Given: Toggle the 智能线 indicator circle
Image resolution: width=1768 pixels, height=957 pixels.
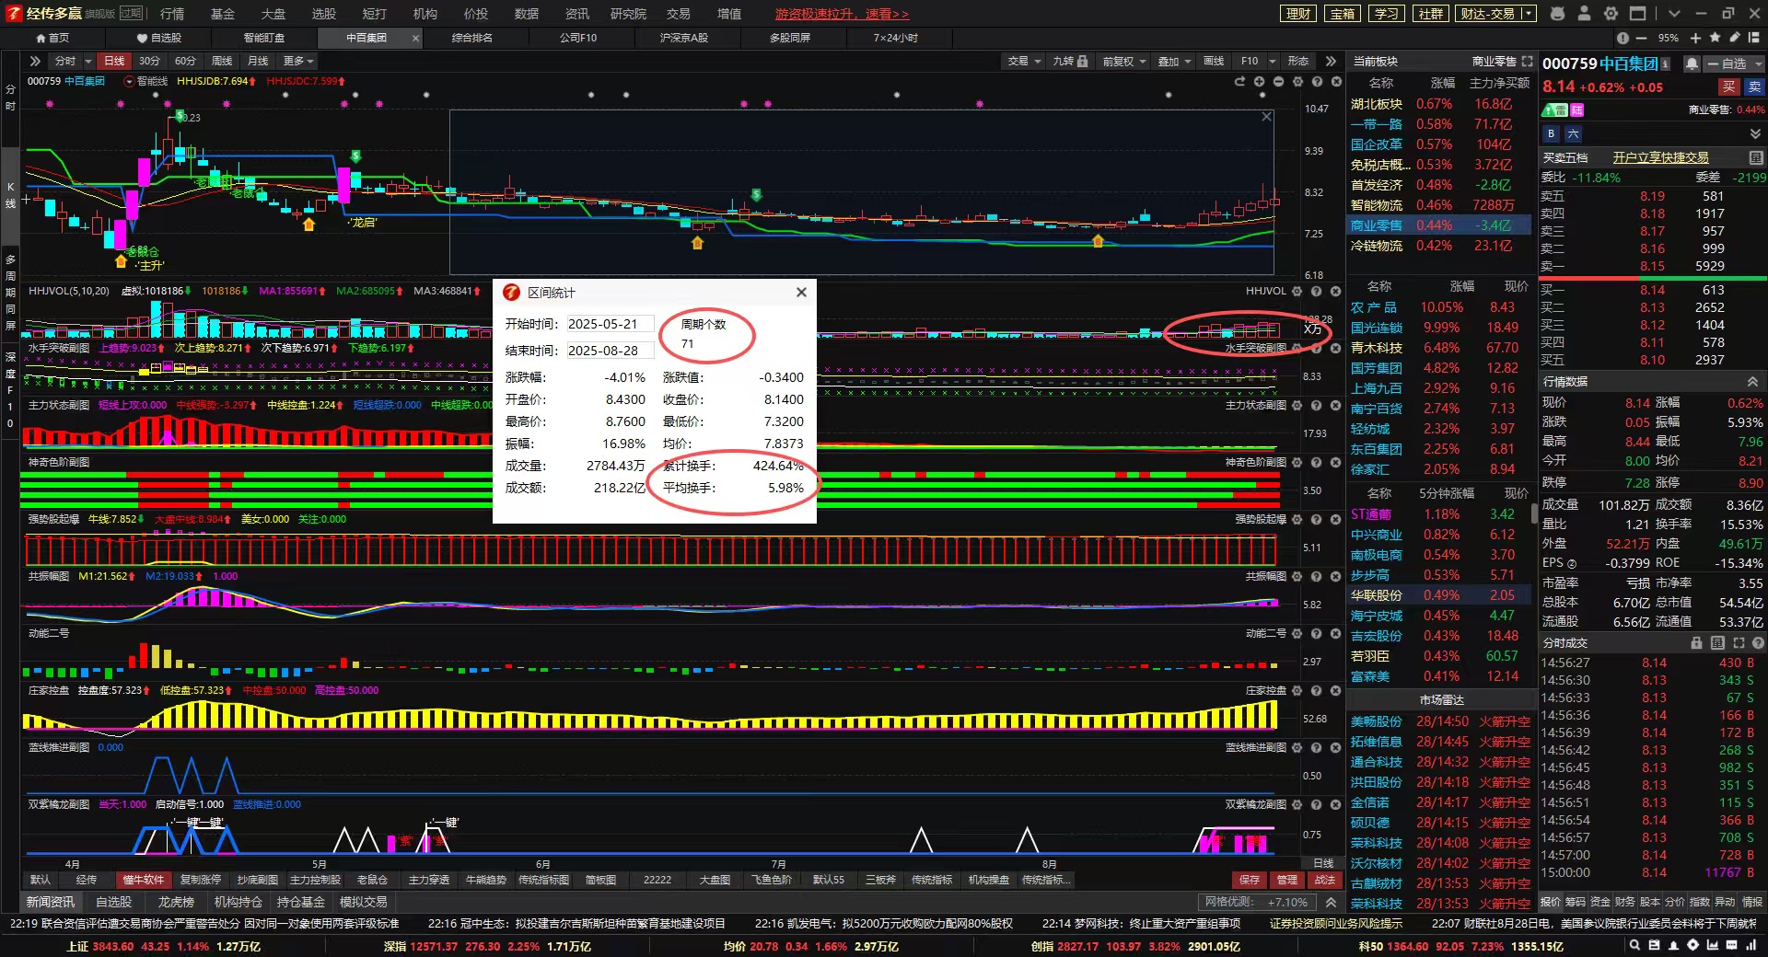Looking at the screenshot, I should [129, 81].
